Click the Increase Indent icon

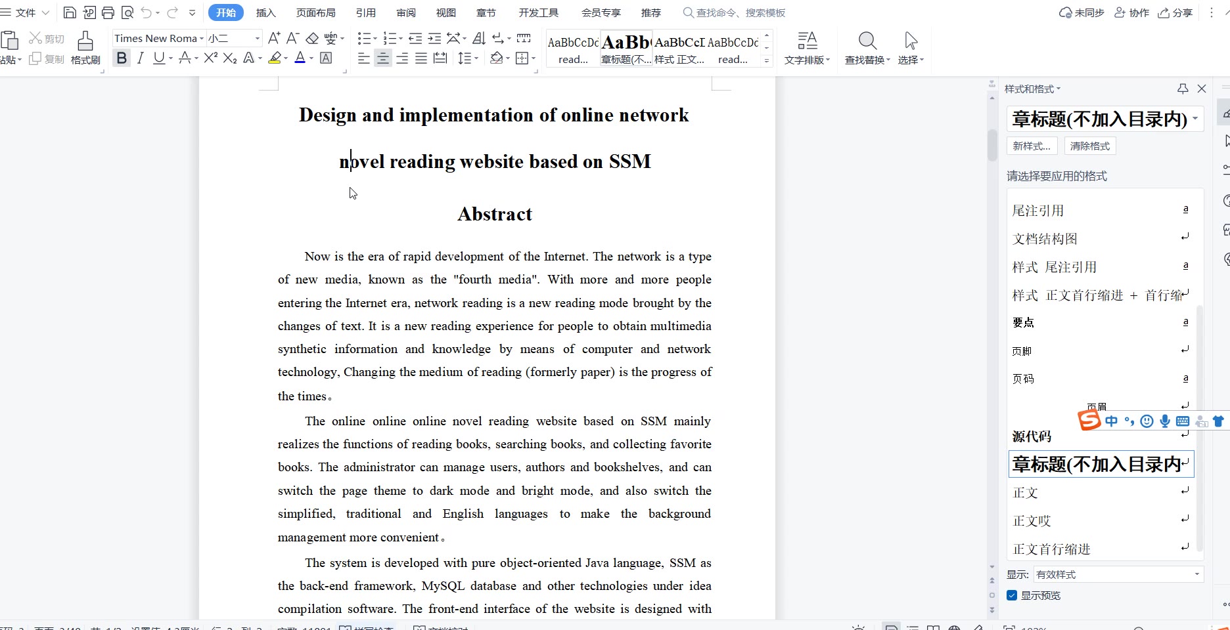point(434,39)
